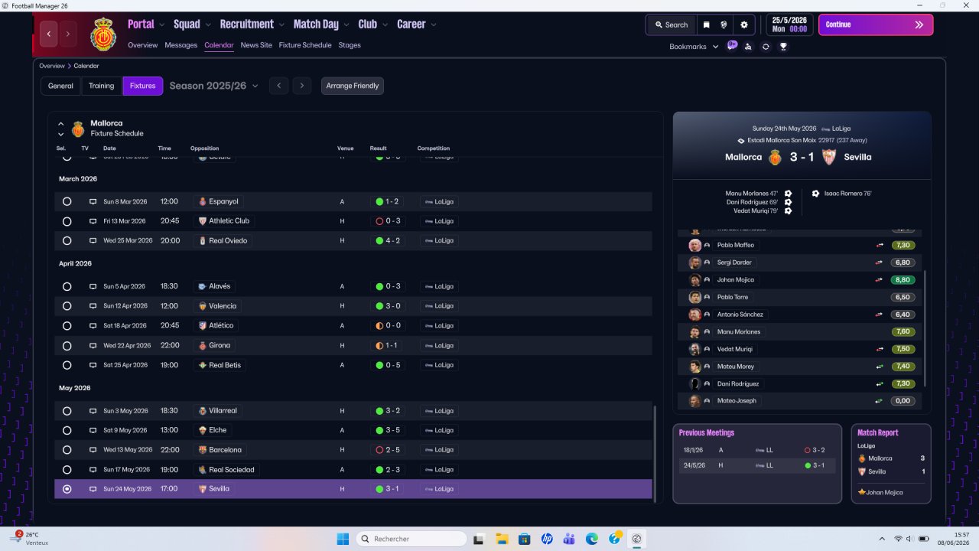Click the Espanyol club badge
Viewport: 979px width, 551px height.
coord(202,202)
